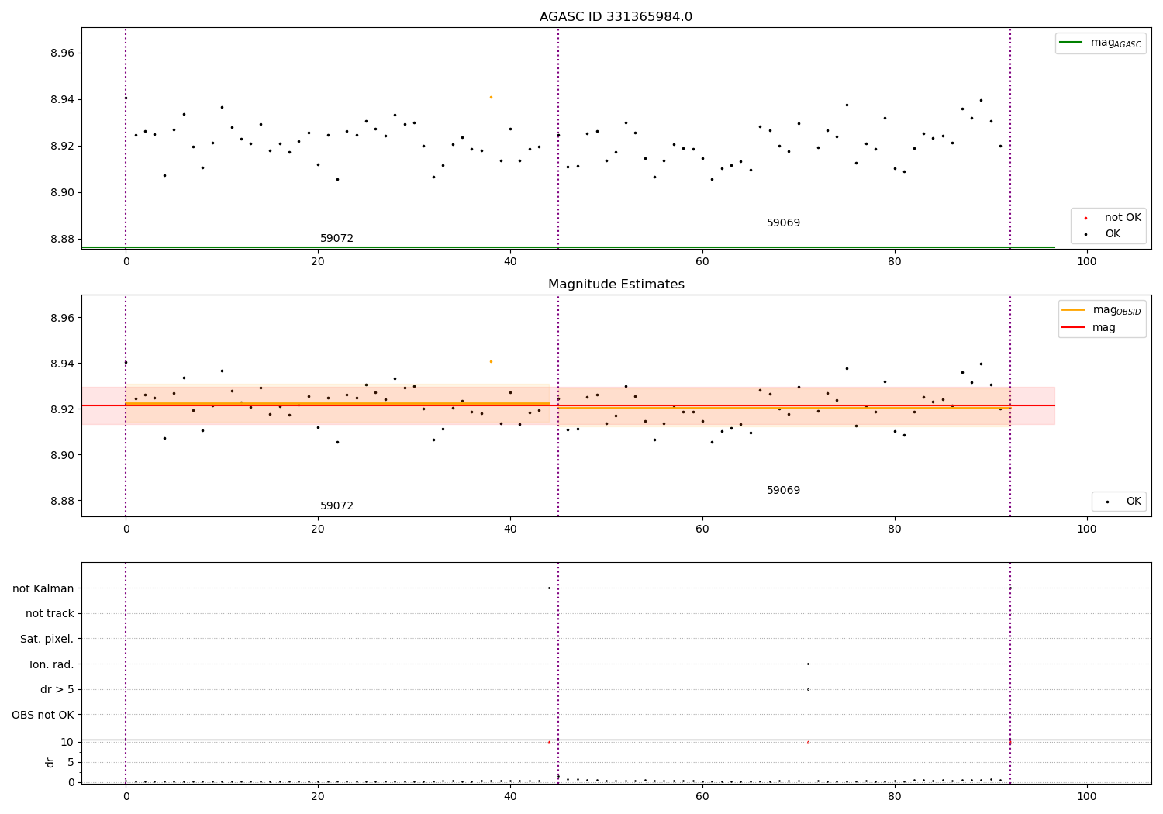Click the "not track" axis label
This screenshot has height=814, width=1163.
click(50, 613)
